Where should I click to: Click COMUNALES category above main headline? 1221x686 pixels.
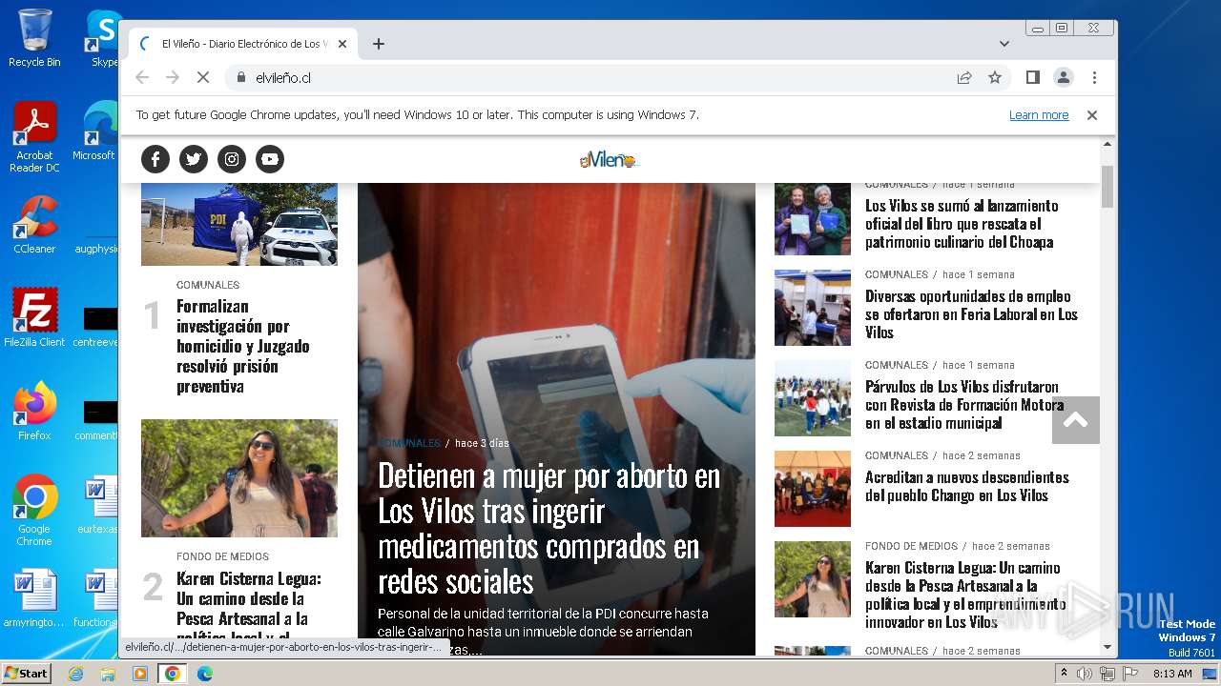point(409,443)
